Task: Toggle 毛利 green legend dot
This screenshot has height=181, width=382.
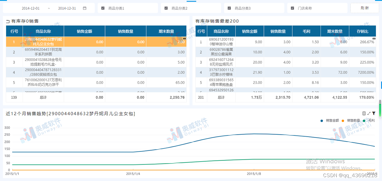Action: pos(364,120)
